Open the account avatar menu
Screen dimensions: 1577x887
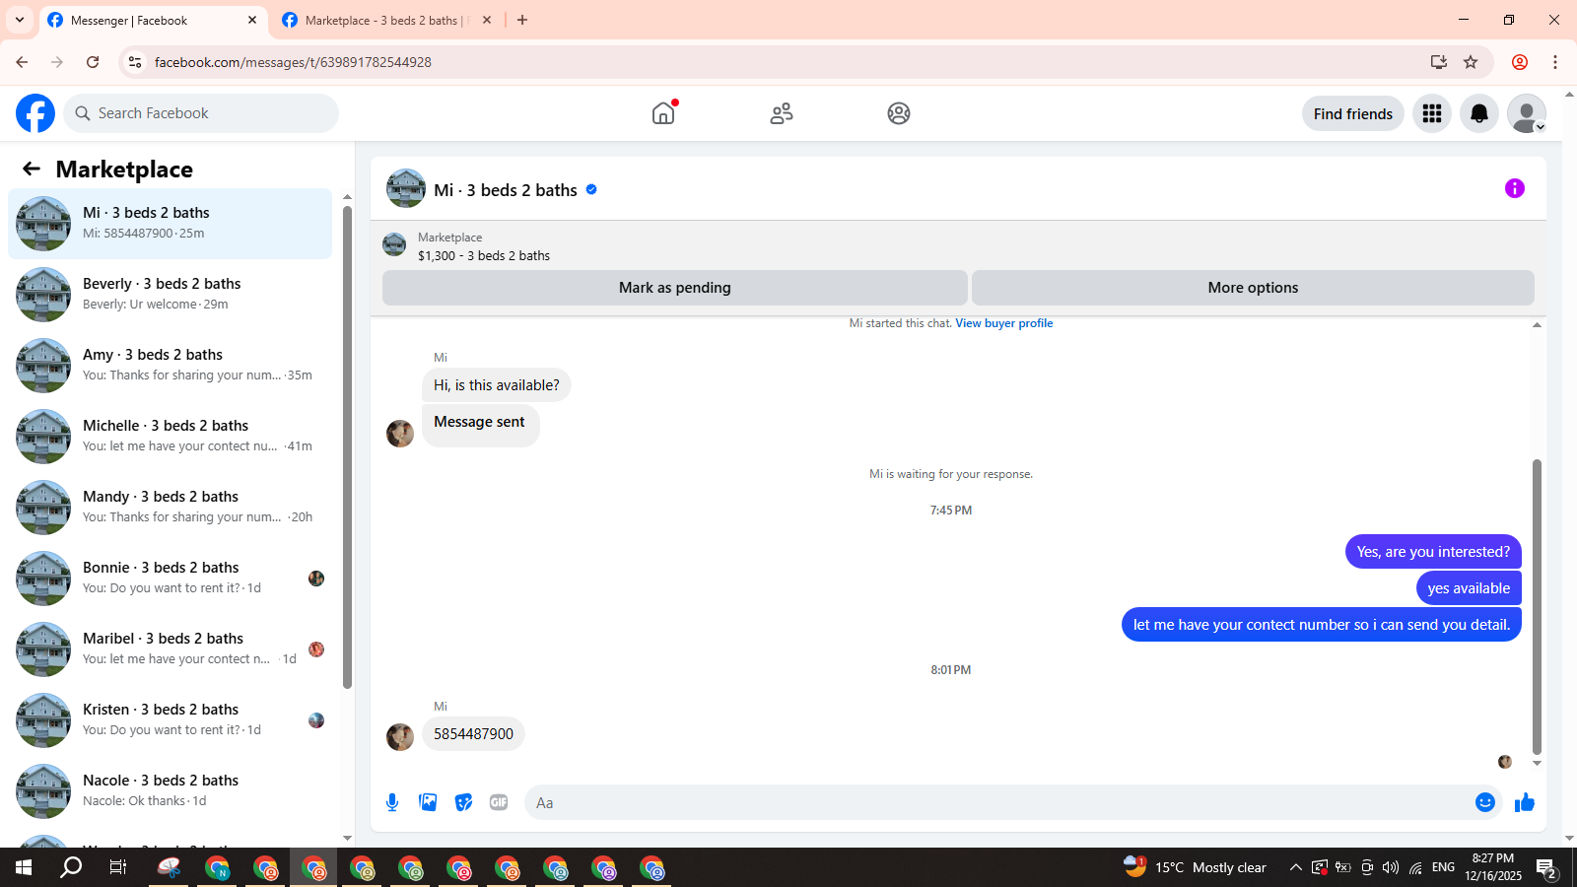click(x=1527, y=113)
